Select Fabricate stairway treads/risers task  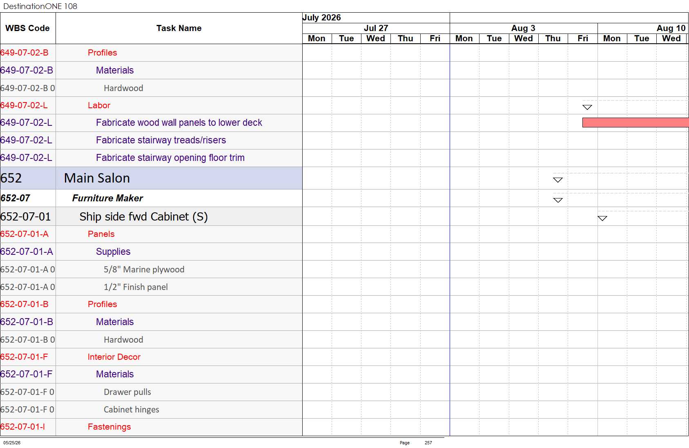[151, 140]
